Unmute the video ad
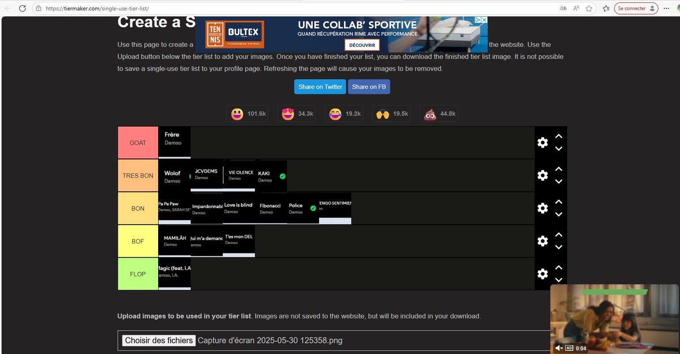This screenshot has height=354, width=680. coord(558,348)
